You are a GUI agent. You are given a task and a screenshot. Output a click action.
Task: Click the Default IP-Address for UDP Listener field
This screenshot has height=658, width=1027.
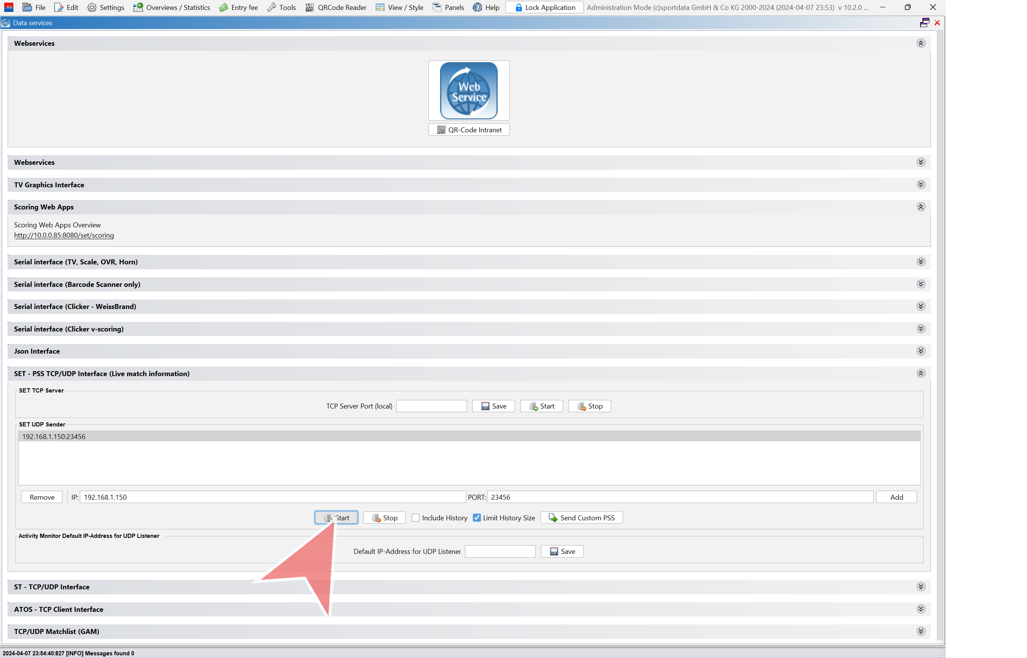click(x=500, y=551)
